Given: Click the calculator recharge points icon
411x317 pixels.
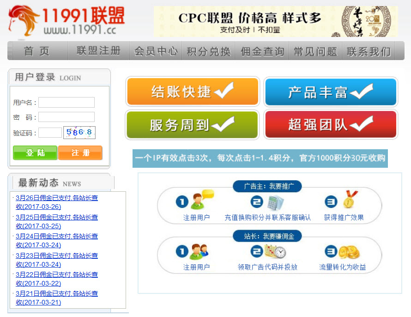Looking at the screenshot, I should [274, 202].
